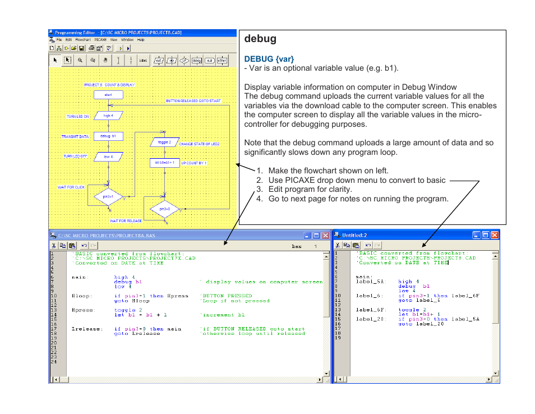
Task: Click the 'pin3=1' decision diamond
Action: (x=108, y=197)
